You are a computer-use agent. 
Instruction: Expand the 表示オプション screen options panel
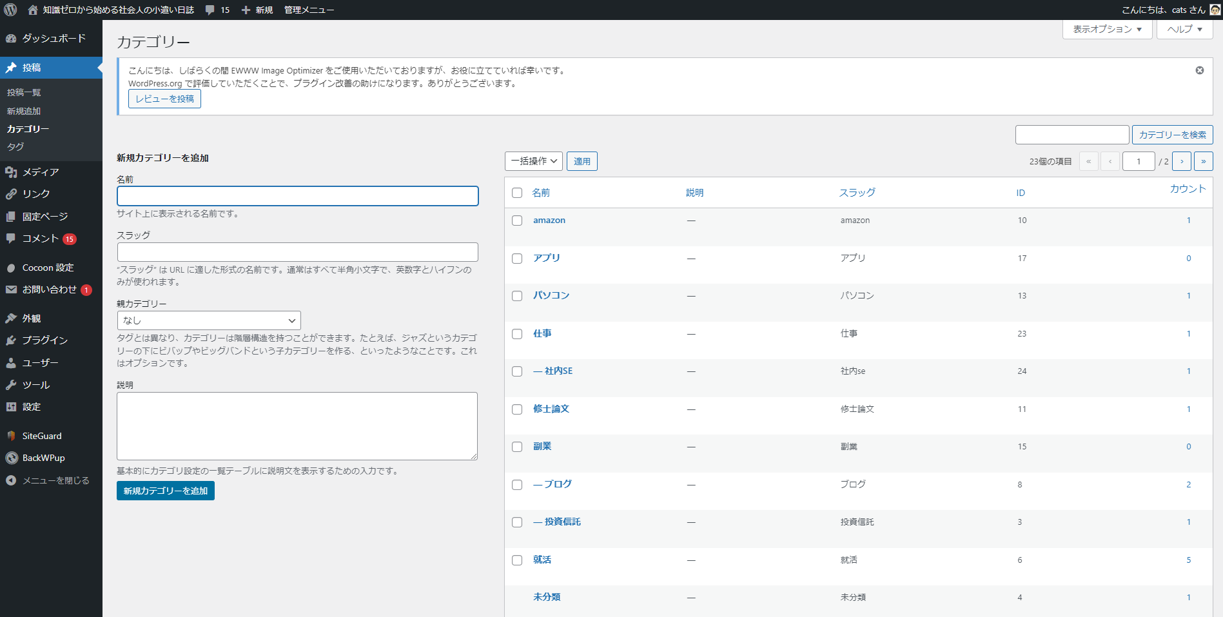[1108, 29]
